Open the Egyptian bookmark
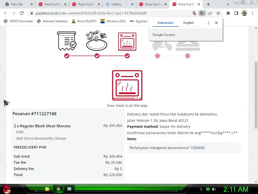Viewport: 258px width, 194px height. tap(138, 21)
